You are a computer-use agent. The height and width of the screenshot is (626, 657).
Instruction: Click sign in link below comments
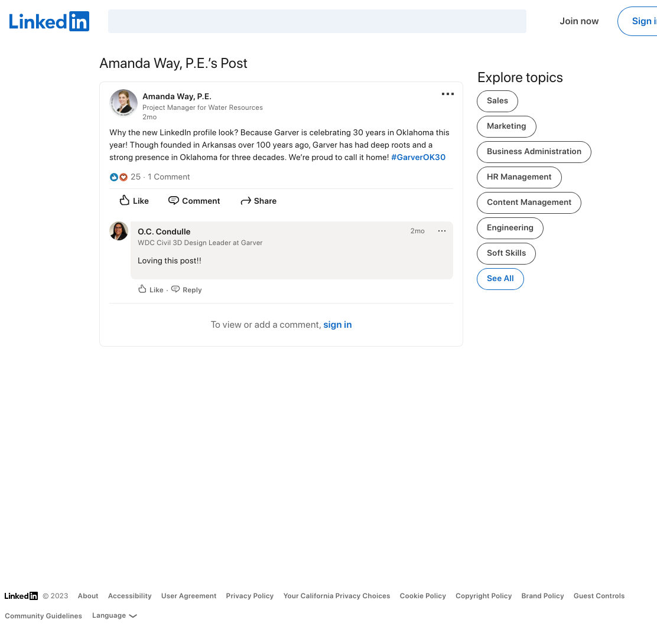click(337, 324)
